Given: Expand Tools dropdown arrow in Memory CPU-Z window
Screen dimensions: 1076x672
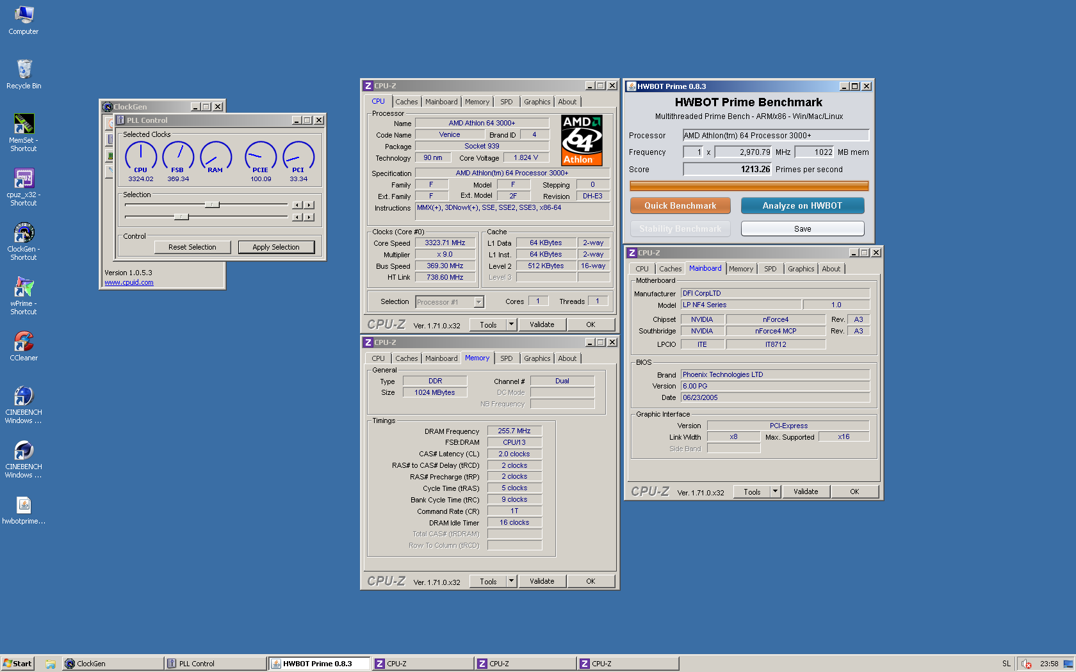Looking at the screenshot, I should click(511, 581).
